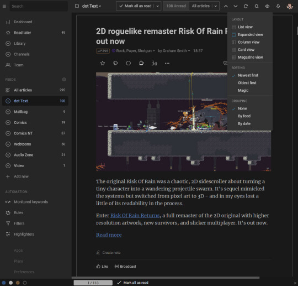Select All articles feed in sidebar

[35, 90]
